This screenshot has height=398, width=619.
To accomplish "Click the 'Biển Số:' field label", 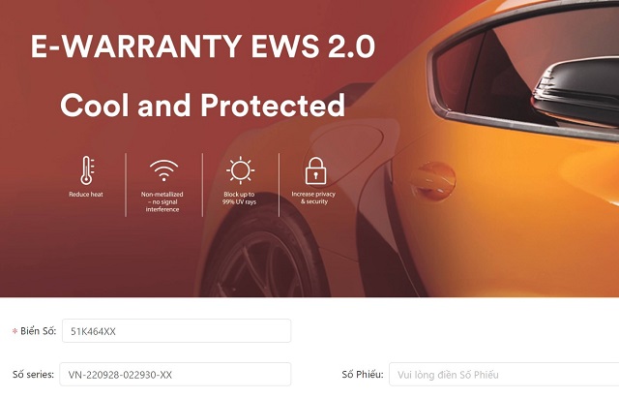I will [x=39, y=331].
